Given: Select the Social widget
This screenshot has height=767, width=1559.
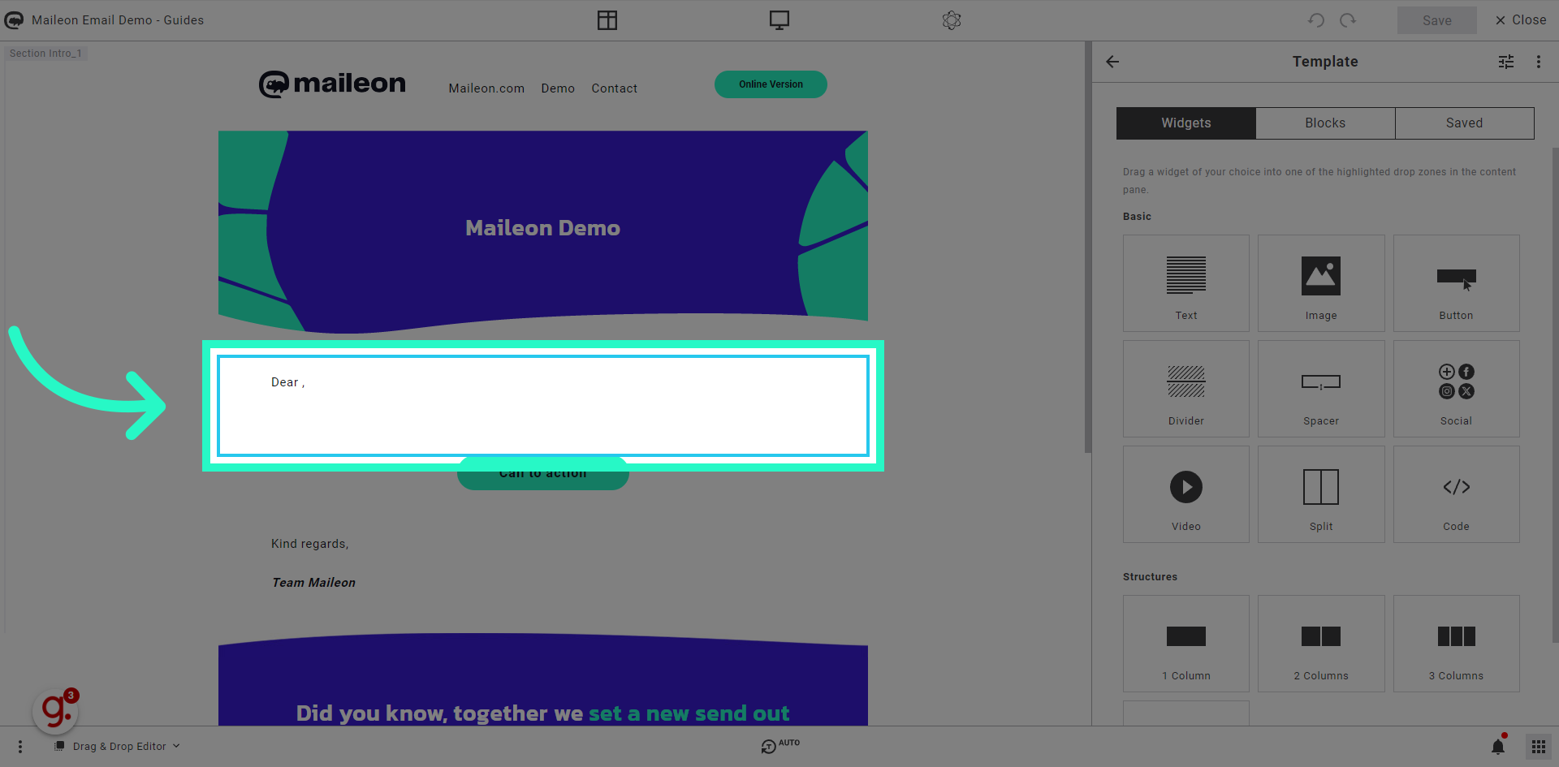Looking at the screenshot, I should point(1457,389).
